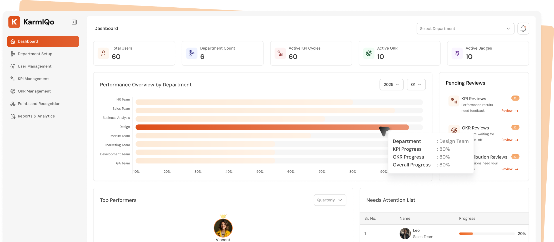The height and width of the screenshot is (242, 554).
Task: Click the Reports & Analytics clipboard icon
Action: pyautogui.click(x=13, y=116)
